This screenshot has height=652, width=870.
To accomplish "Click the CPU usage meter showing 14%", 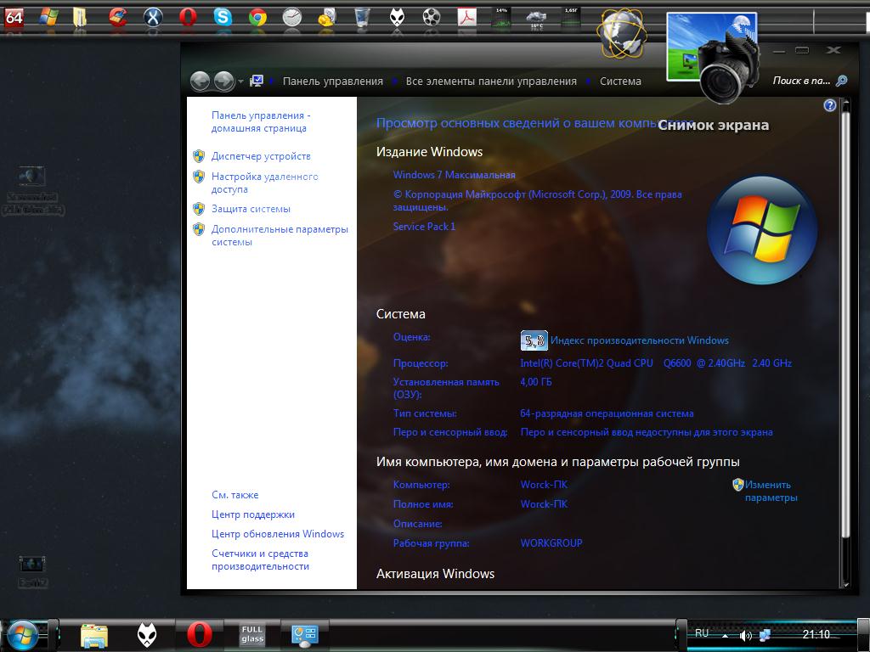I will pos(501,18).
